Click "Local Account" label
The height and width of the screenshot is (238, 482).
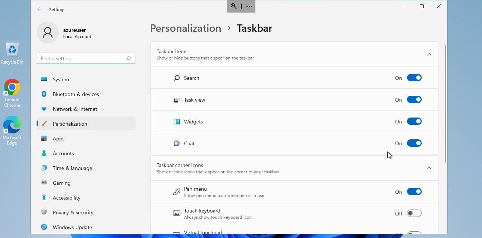pyautogui.click(x=77, y=37)
